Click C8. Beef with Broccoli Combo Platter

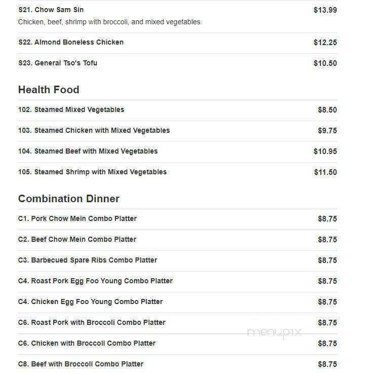[x=178, y=364]
